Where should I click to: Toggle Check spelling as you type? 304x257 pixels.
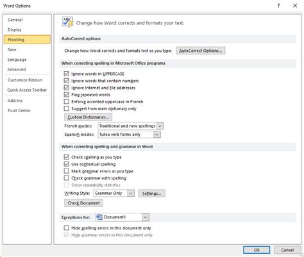(x=67, y=157)
